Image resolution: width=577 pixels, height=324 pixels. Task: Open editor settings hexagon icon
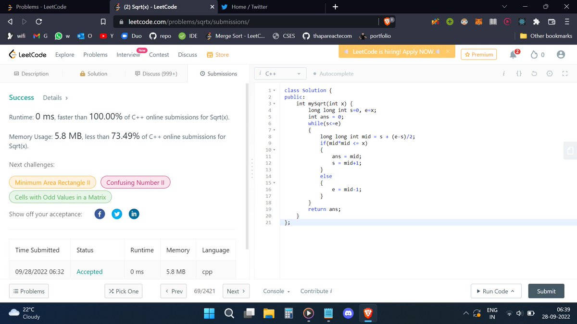[550, 74]
